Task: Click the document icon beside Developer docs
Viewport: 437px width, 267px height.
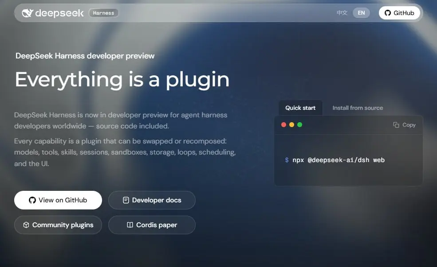Action: click(126, 200)
